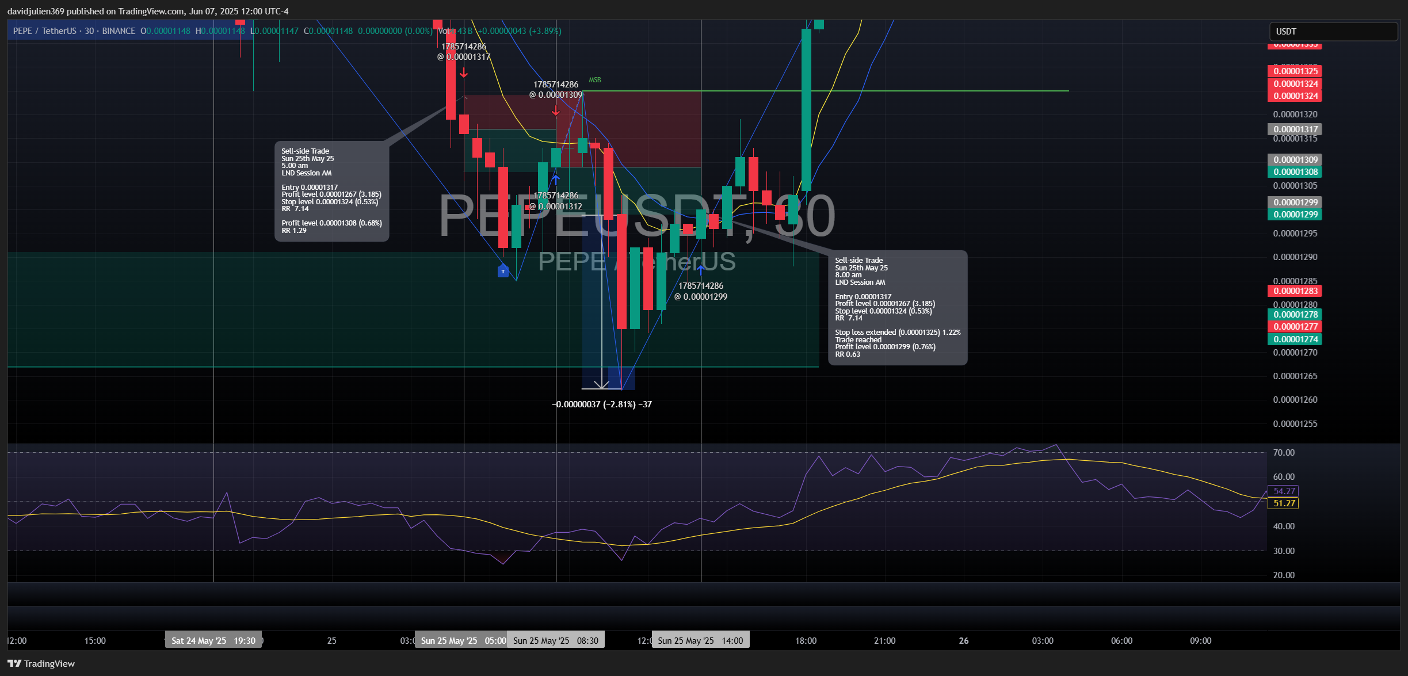The width and height of the screenshot is (1408, 676).
Task: Click the 'RR 1.29' line in callout
Action: [294, 231]
